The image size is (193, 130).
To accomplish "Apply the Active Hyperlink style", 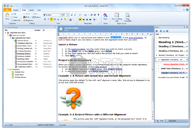I will tap(175, 64).
